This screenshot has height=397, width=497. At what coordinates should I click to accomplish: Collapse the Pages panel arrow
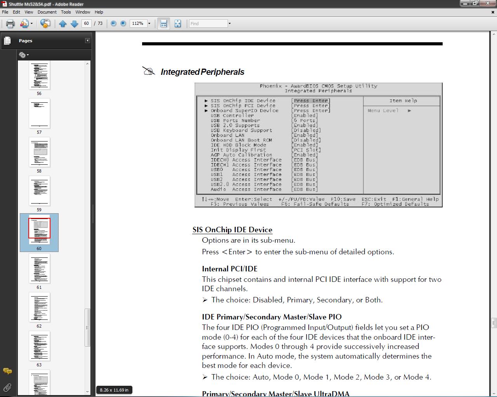pyautogui.click(x=87, y=41)
